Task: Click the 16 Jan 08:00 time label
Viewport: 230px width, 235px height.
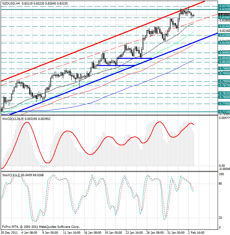Action: (x=92, y=233)
